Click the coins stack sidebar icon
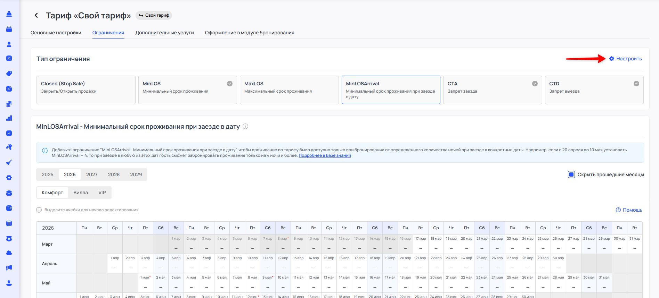 [x=9, y=104]
